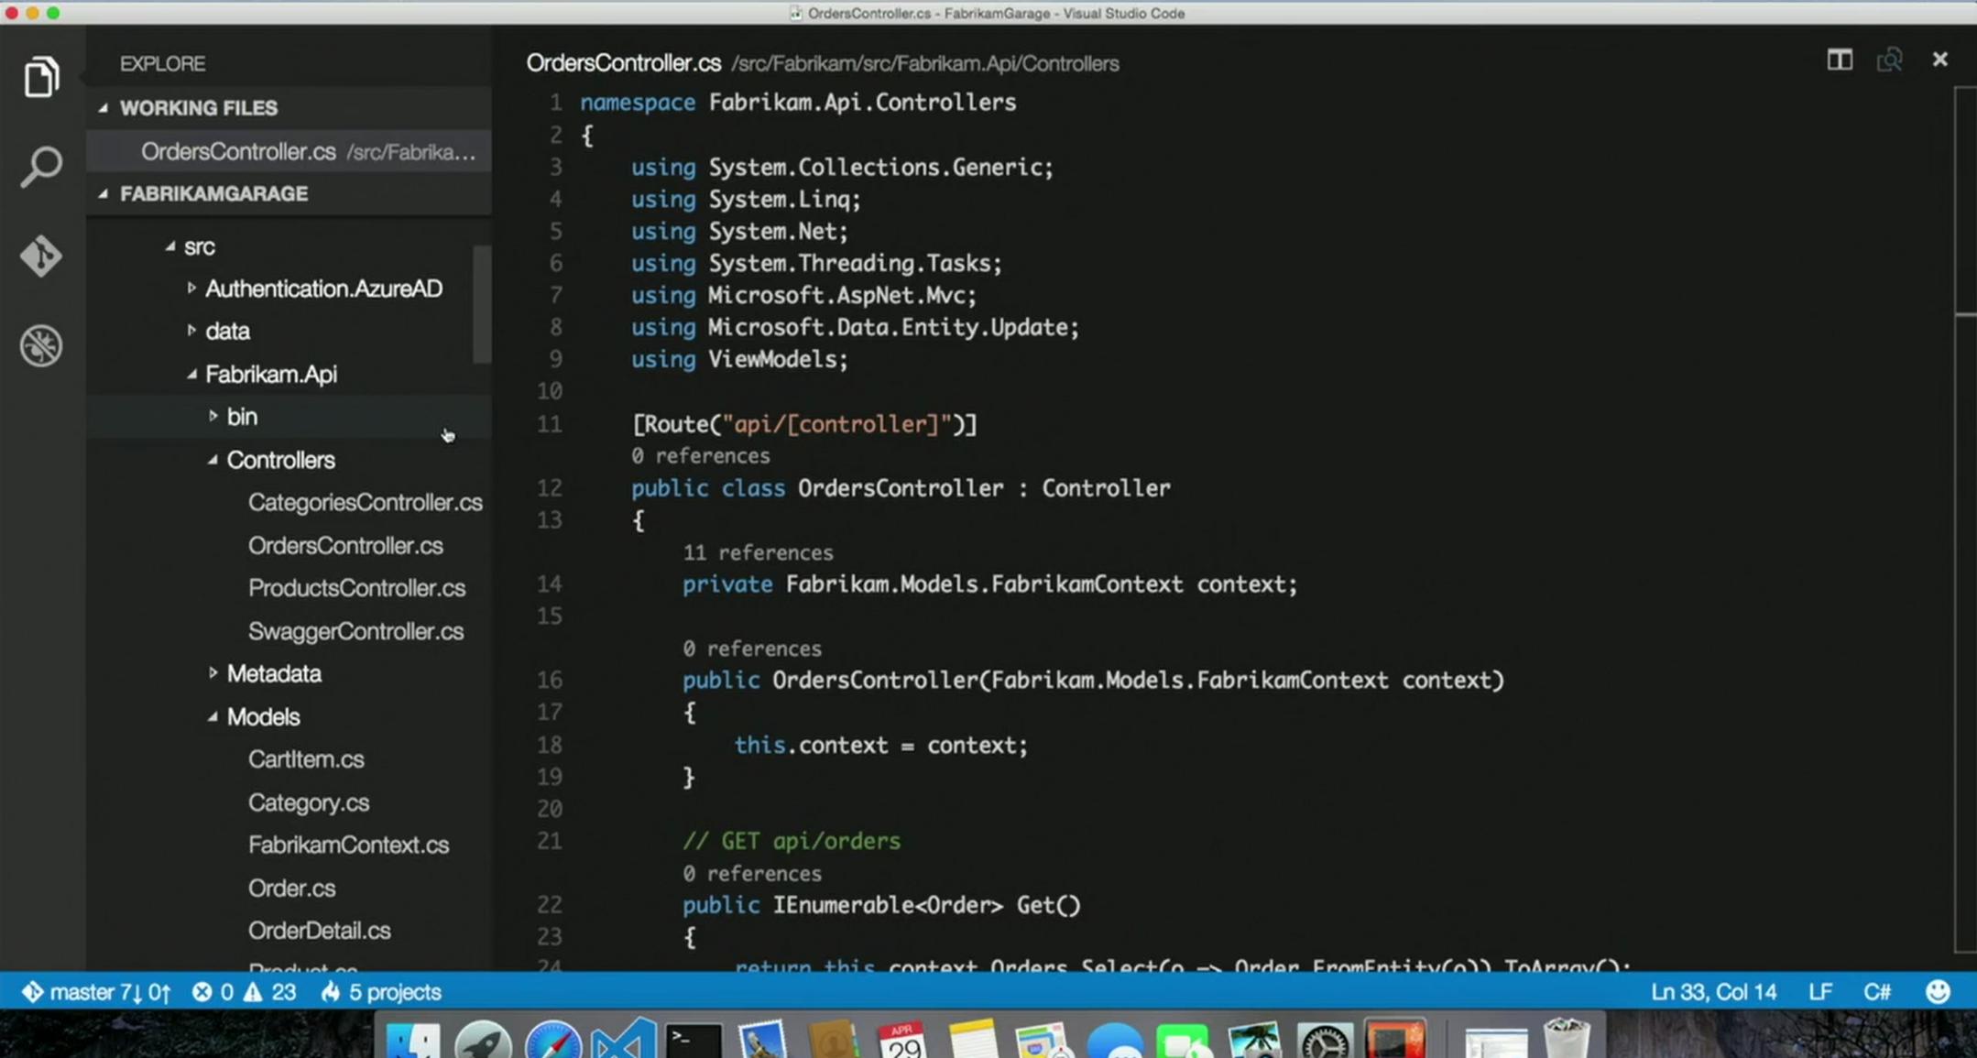
Task: Open the Debug view in the activity bar
Action: point(41,345)
